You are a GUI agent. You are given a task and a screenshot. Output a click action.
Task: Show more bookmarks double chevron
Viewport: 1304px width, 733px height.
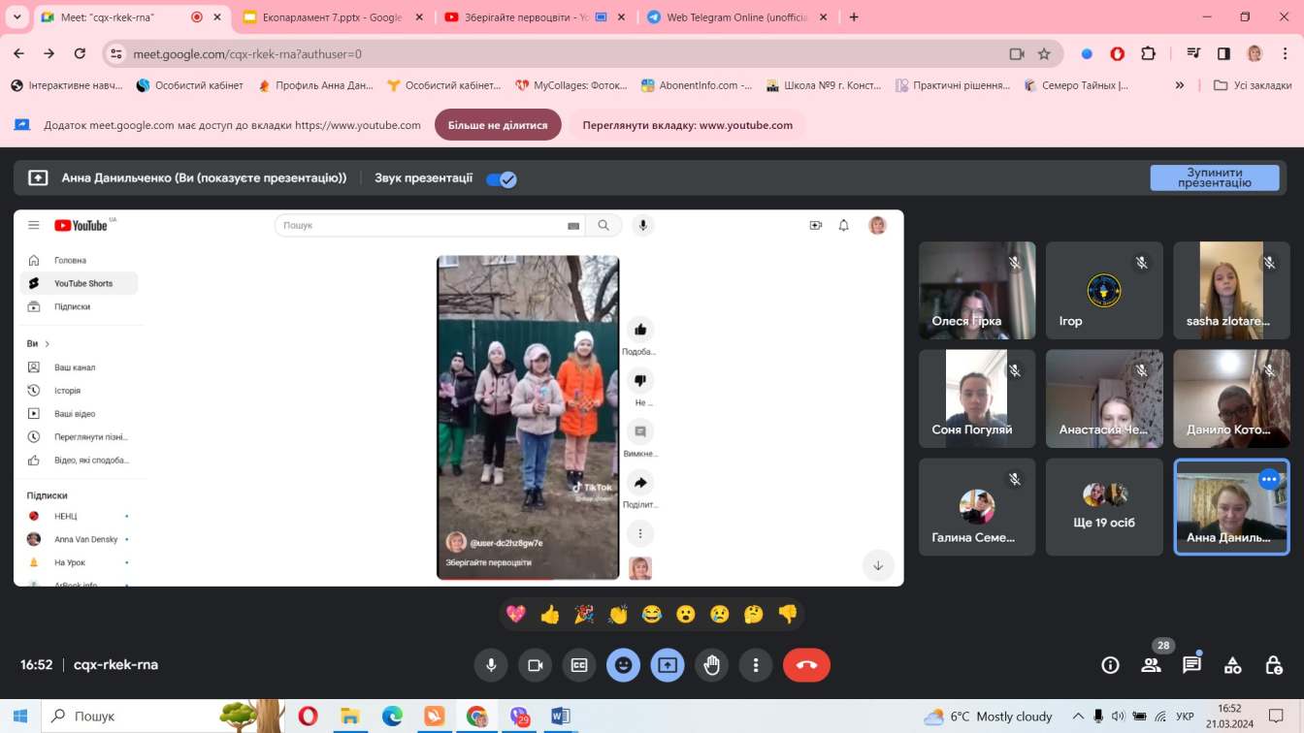[1180, 85]
